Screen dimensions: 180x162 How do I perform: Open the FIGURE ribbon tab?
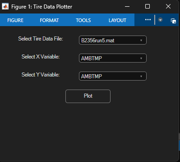(x=15, y=20)
